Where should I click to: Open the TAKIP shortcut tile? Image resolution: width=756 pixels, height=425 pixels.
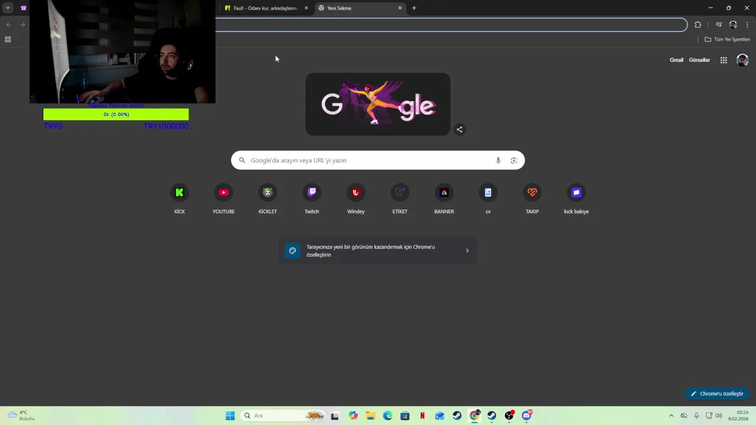pyautogui.click(x=532, y=199)
